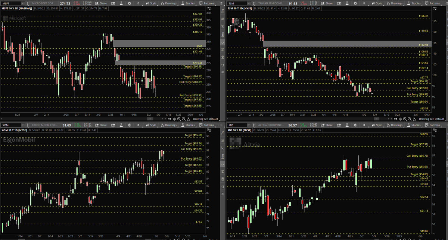Open the Patterns menu in TSM chart
The width and height of the screenshot is (448, 240).
point(433,3)
